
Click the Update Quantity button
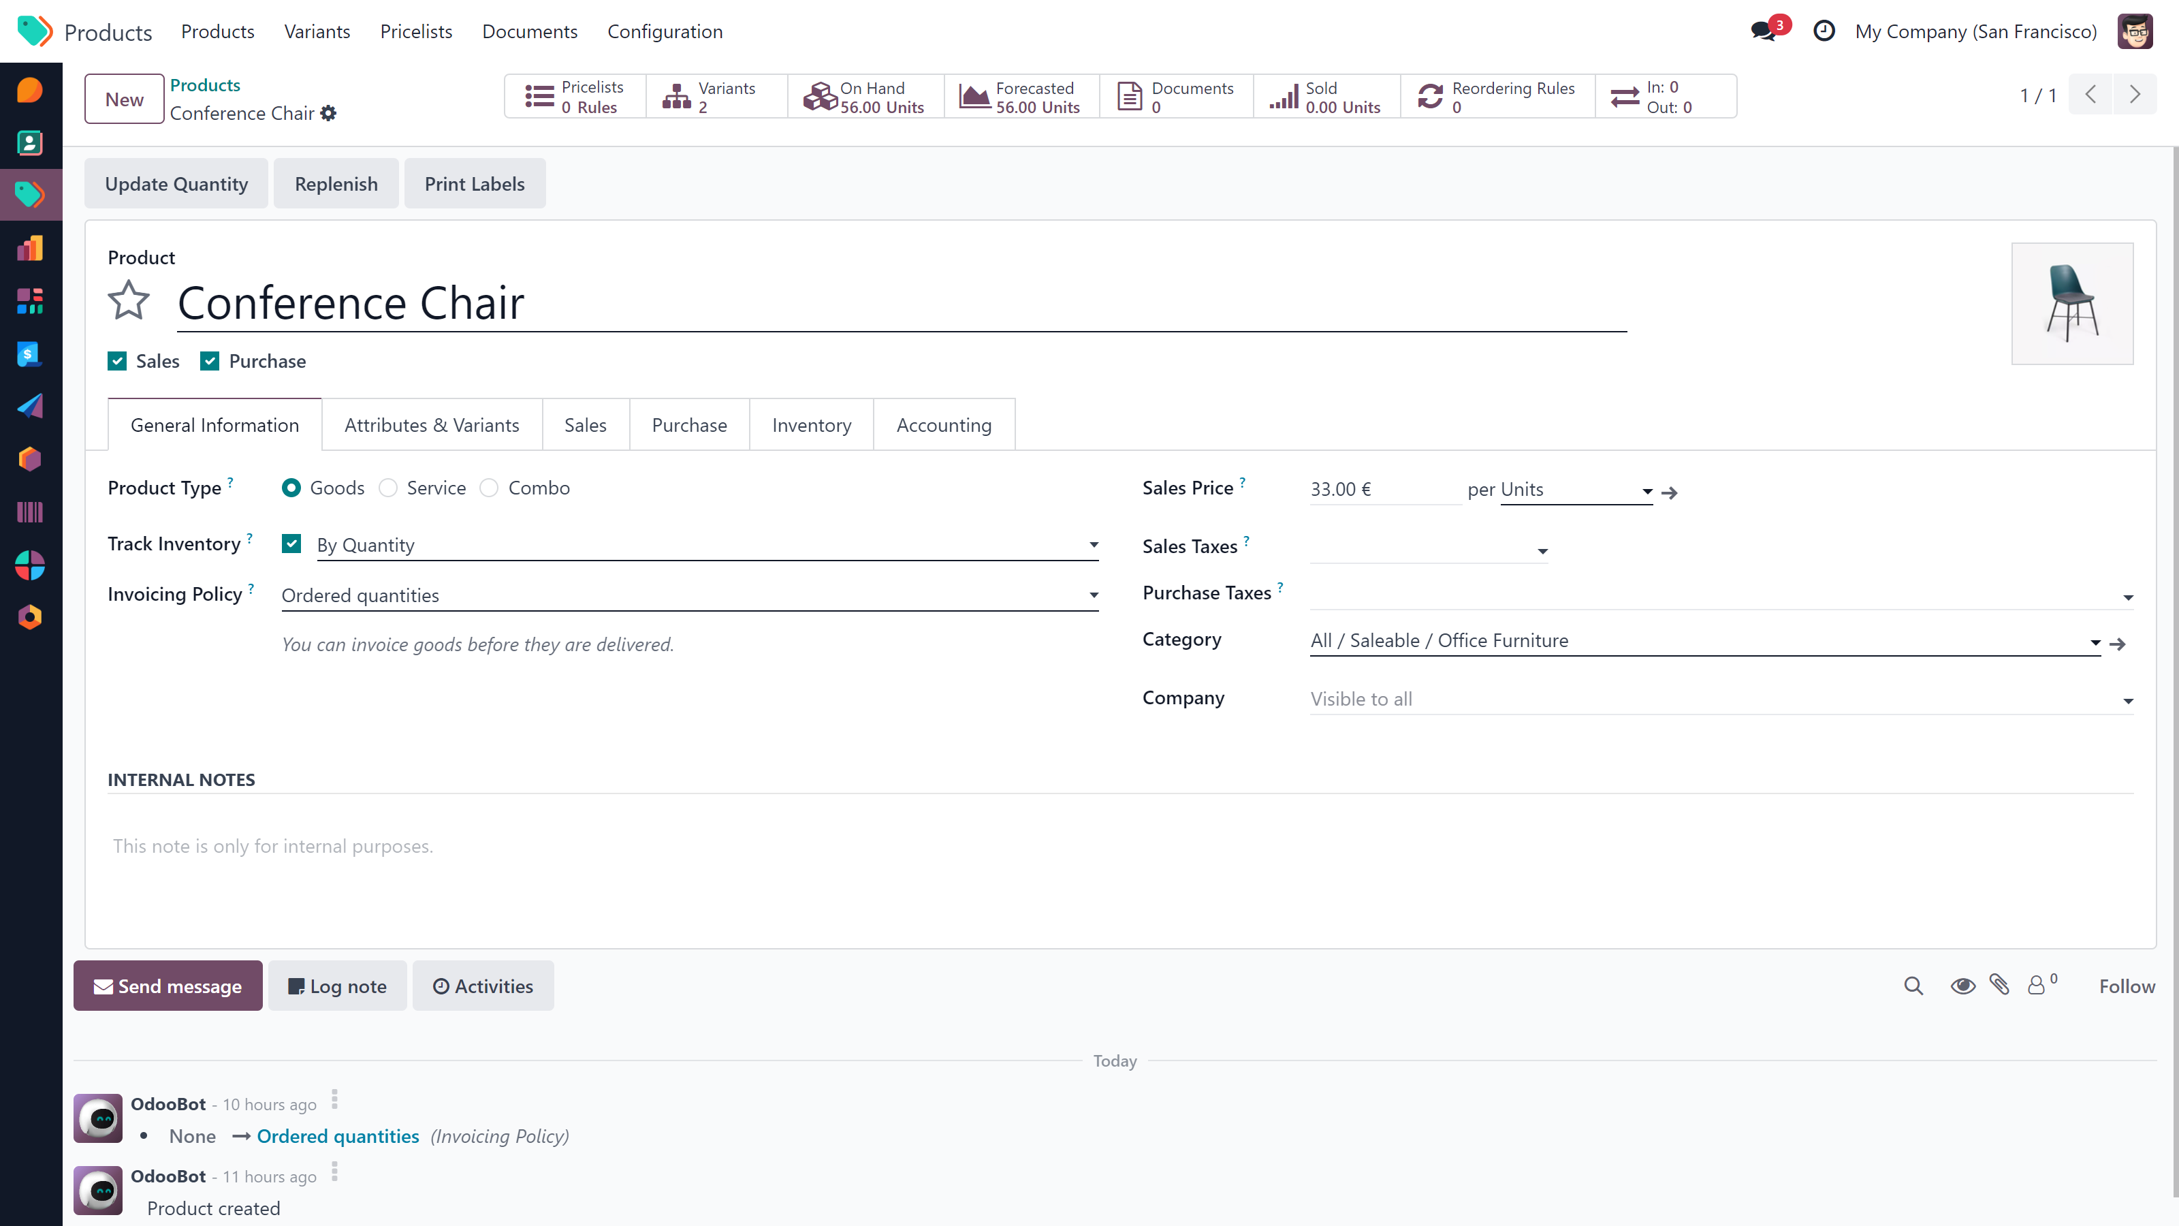pos(176,184)
